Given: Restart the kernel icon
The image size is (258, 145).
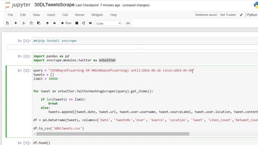Looking at the screenshot, I should coord(83,23).
